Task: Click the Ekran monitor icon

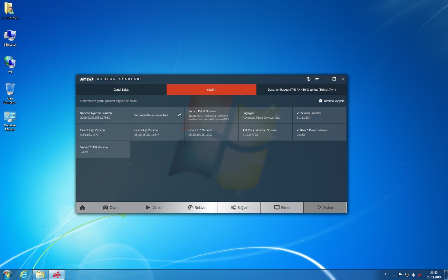Action: 277,207
